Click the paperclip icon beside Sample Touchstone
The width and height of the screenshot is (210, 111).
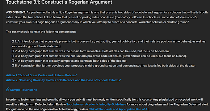click(x=8, y=90)
